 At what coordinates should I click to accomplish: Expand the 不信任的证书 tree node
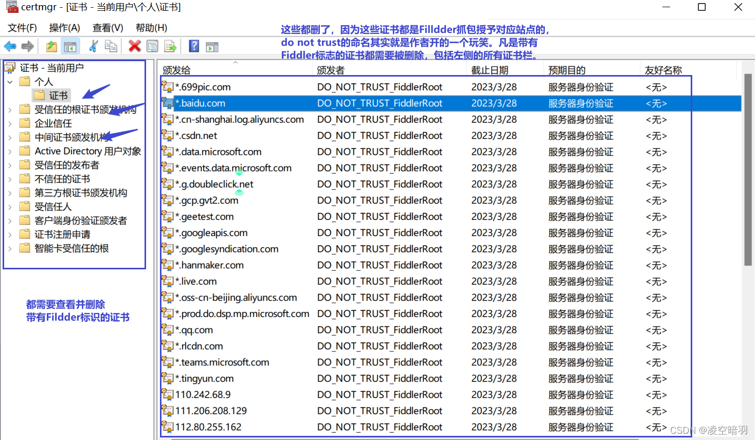[10, 178]
